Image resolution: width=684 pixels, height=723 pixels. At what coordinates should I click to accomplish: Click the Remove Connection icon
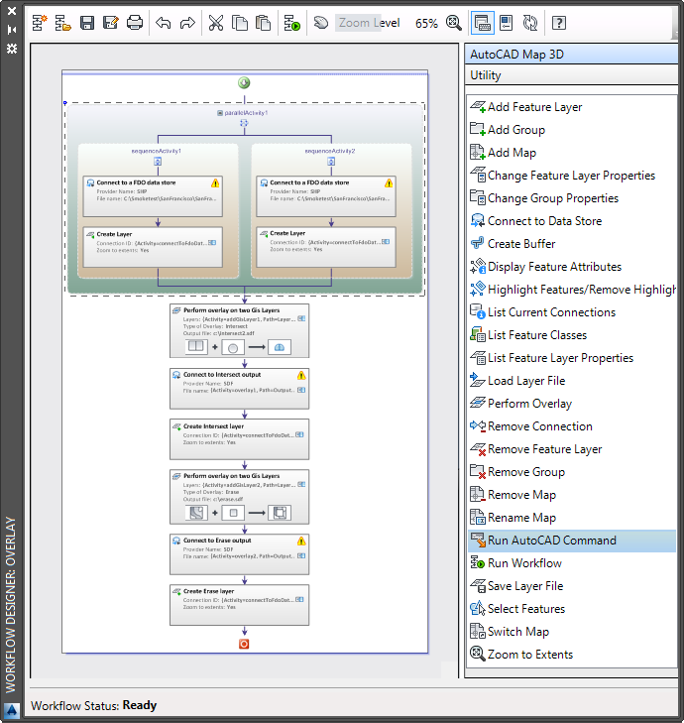[x=478, y=425]
